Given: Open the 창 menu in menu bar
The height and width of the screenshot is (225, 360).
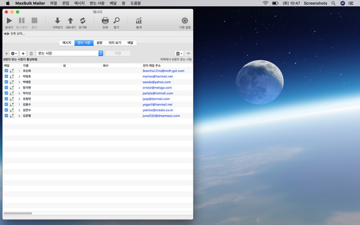Looking at the screenshot, I should coord(123,3).
